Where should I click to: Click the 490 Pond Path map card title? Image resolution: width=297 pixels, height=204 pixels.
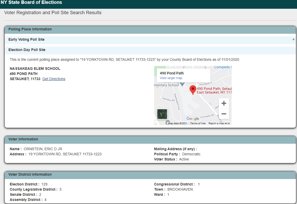tap(172, 73)
